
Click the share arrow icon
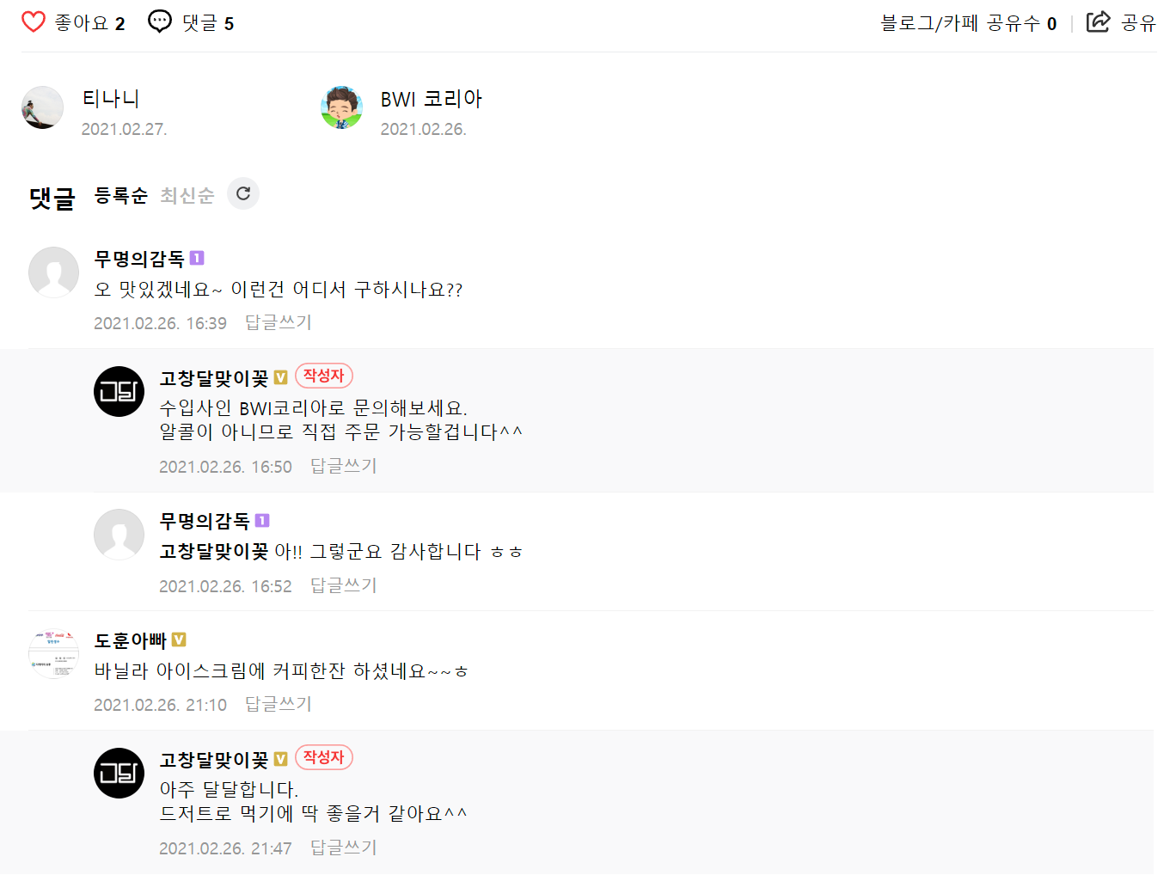(1098, 21)
